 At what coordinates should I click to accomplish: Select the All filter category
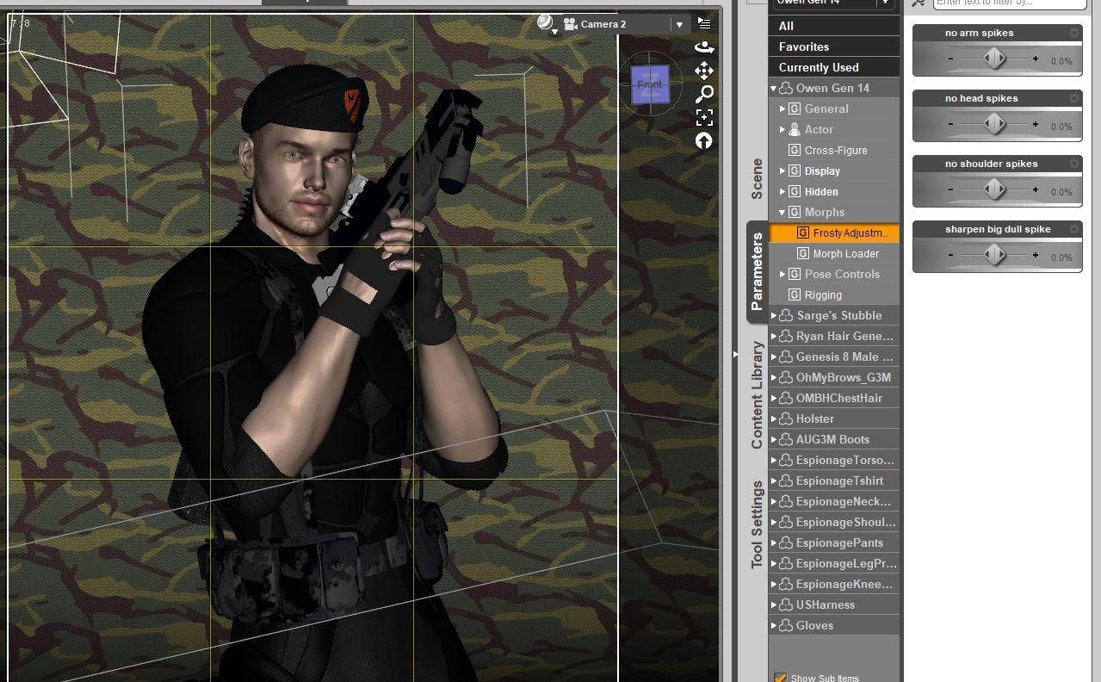click(834, 26)
